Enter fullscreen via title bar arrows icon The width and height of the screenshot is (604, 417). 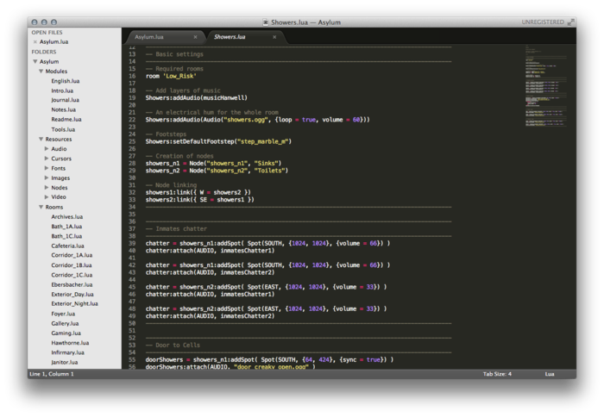(570, 22)
